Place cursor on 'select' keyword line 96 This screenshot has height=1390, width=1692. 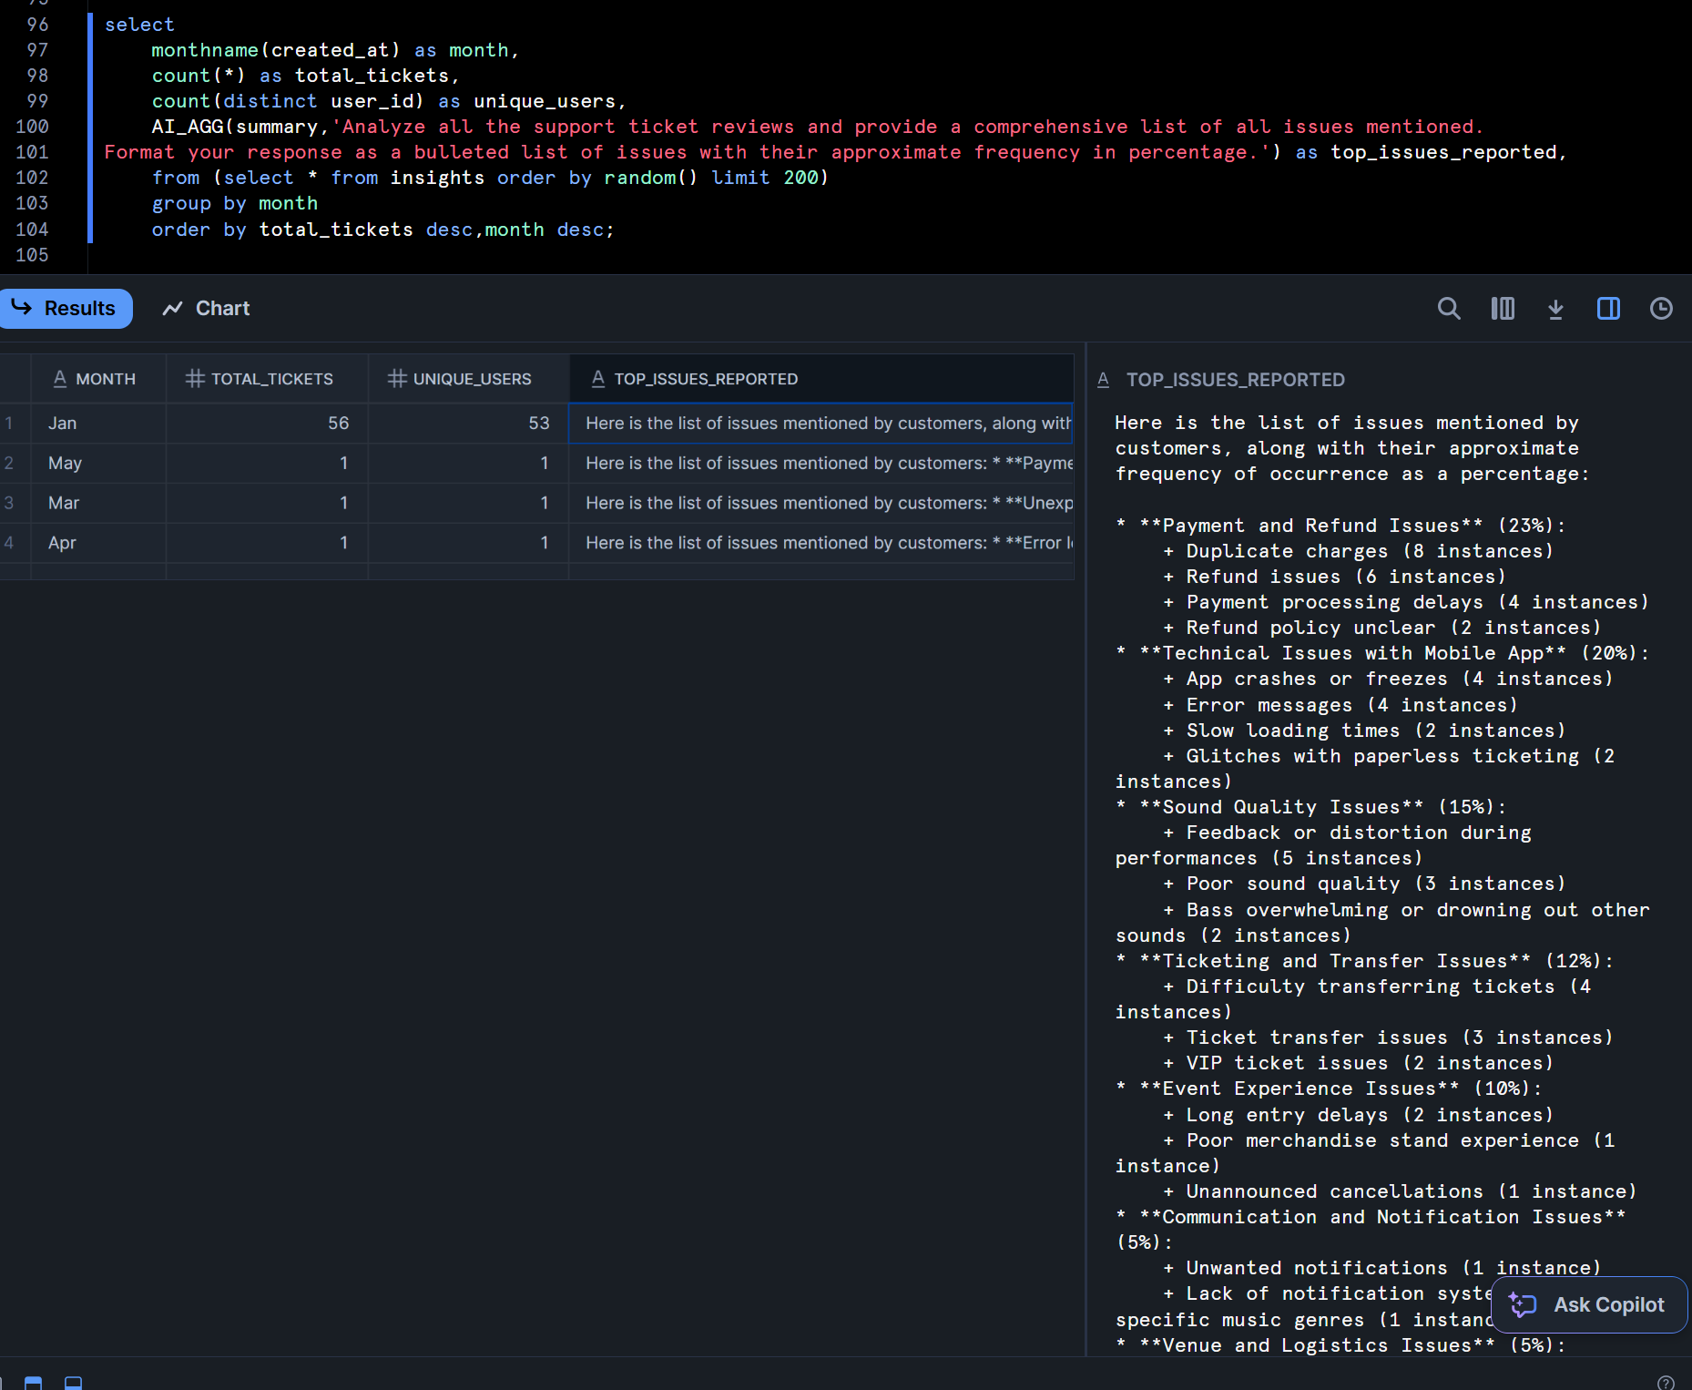click(x=139, y=25)
